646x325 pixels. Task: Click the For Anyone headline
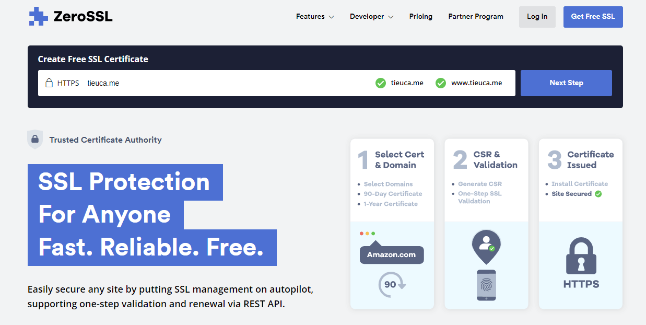click(104, 215)
